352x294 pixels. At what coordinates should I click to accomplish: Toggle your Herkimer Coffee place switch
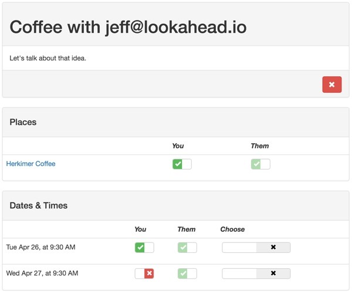[182, 164]
